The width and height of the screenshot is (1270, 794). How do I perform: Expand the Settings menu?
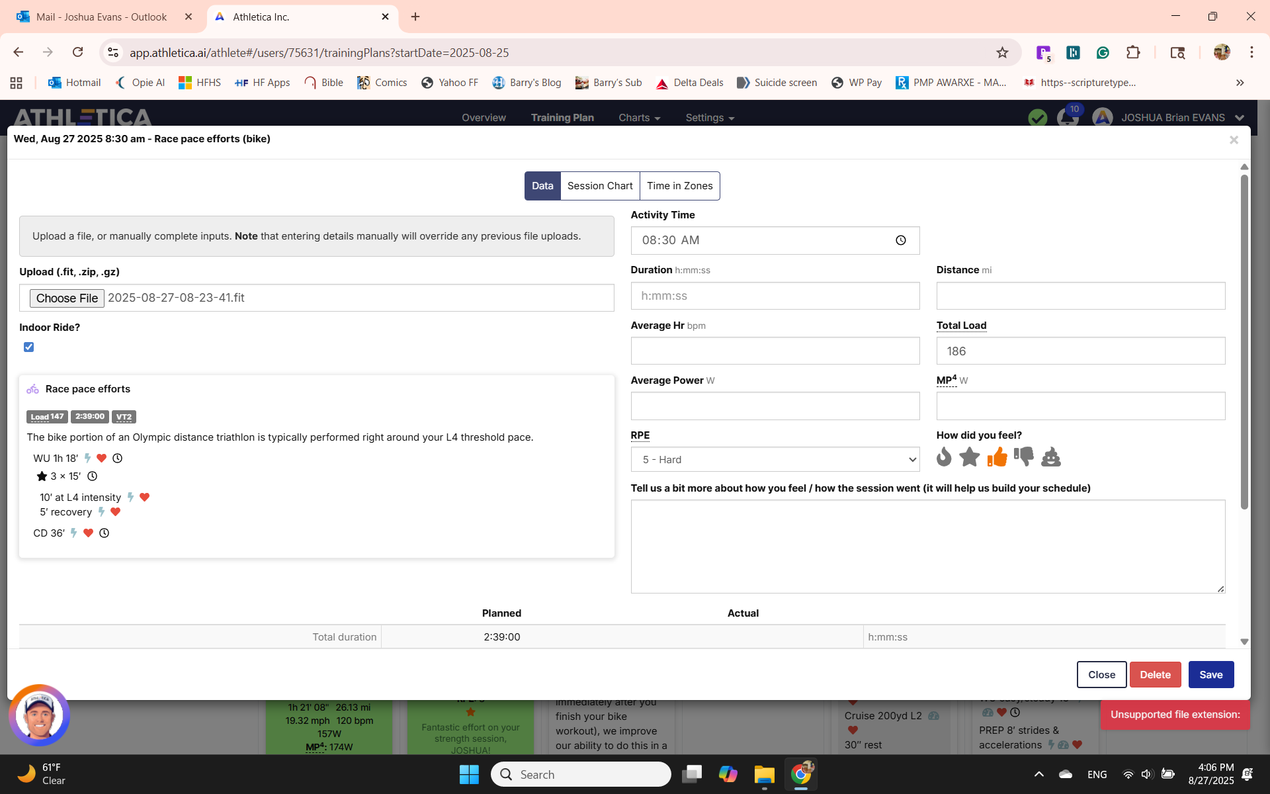(710, 118)
